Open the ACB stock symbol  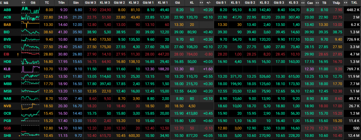7,17
